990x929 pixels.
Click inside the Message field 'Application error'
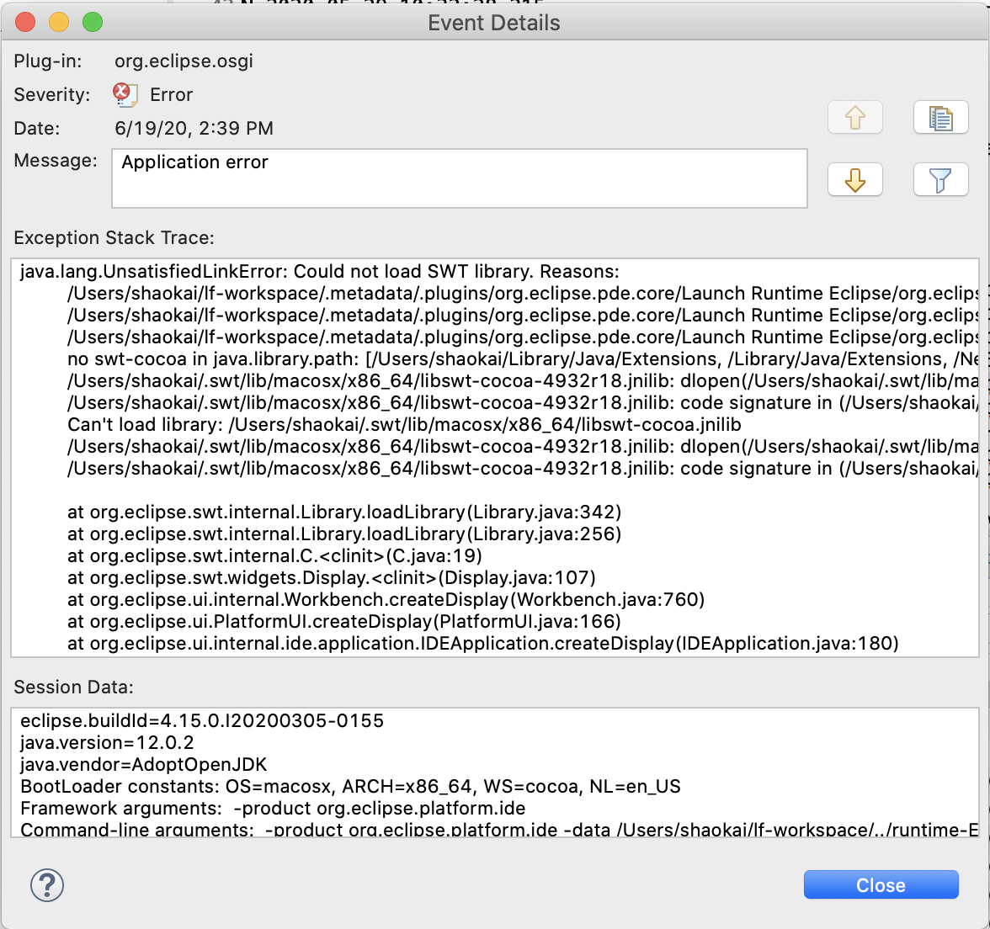click(x=460, y=178)
